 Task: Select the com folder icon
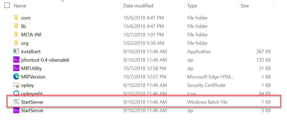point(16,18)
